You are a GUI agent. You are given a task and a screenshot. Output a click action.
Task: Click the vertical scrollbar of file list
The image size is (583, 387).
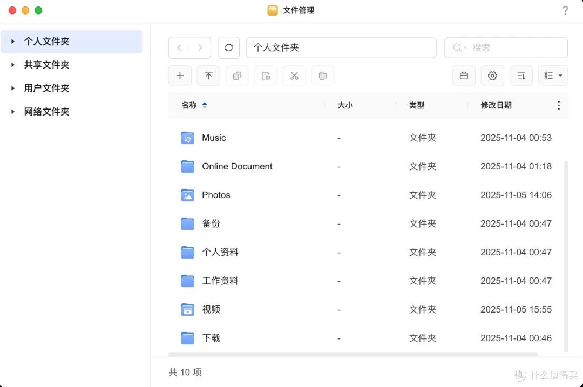(x=566, y=254)
